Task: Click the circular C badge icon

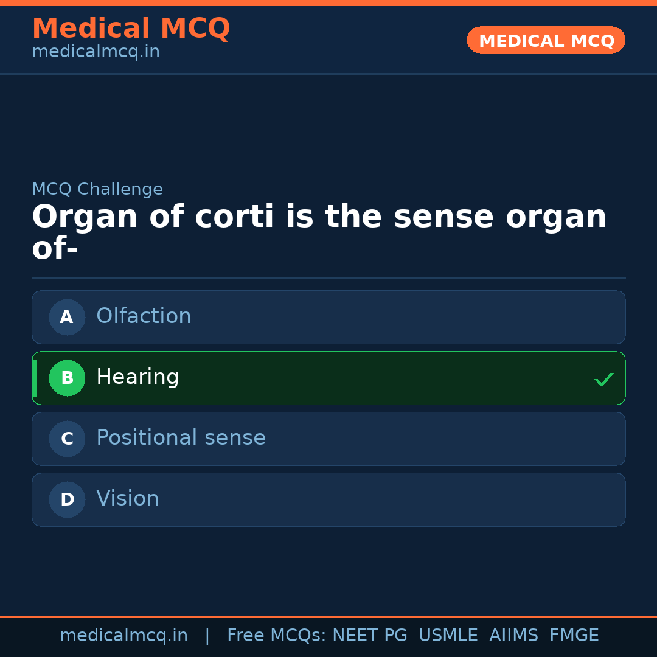Action: (67, 439)
